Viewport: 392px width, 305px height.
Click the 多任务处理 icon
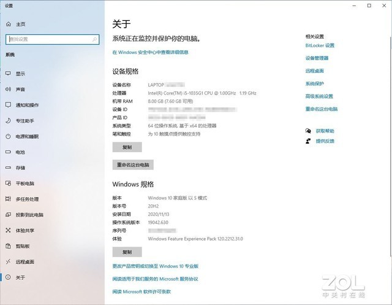point(8,199)
